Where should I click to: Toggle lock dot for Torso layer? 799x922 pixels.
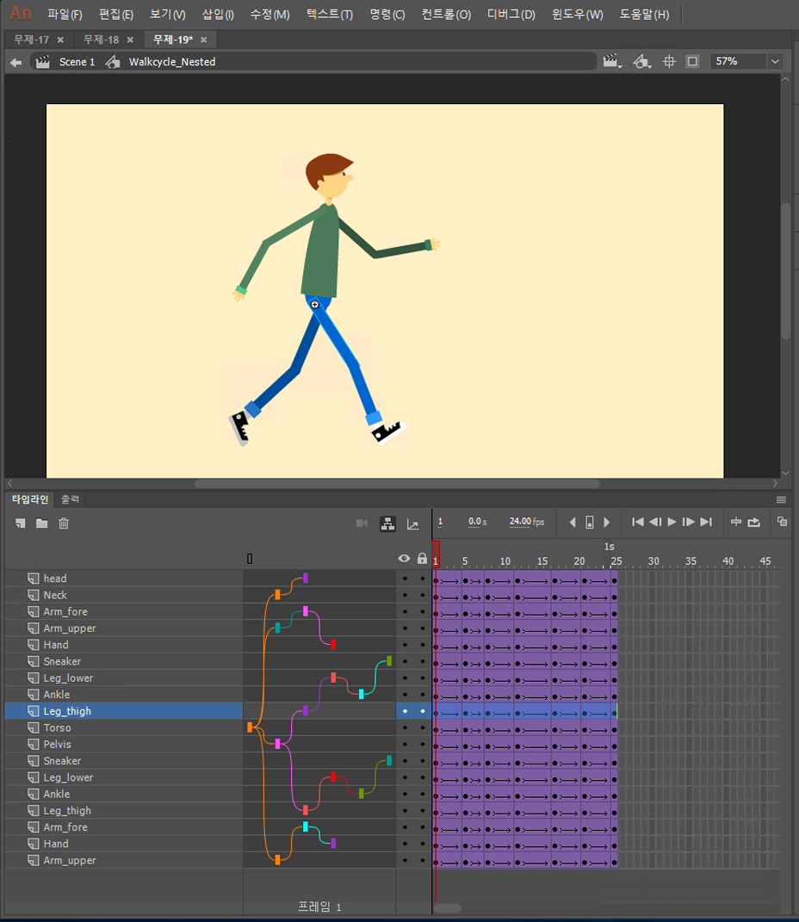[x=422, y=727]
